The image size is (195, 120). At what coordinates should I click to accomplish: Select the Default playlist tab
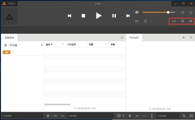click(x=134, y=37)
